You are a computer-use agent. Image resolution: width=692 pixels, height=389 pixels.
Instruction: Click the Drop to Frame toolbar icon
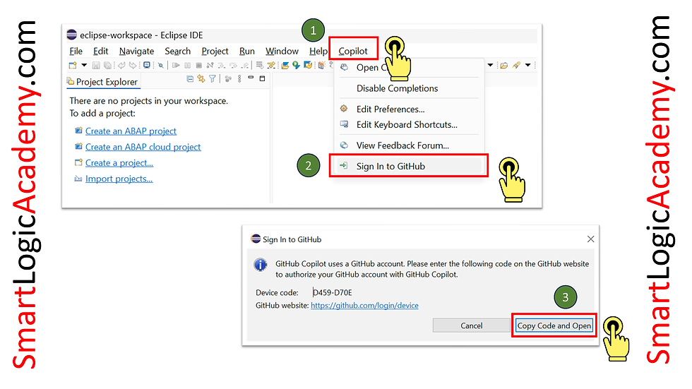tap(260, 65)
